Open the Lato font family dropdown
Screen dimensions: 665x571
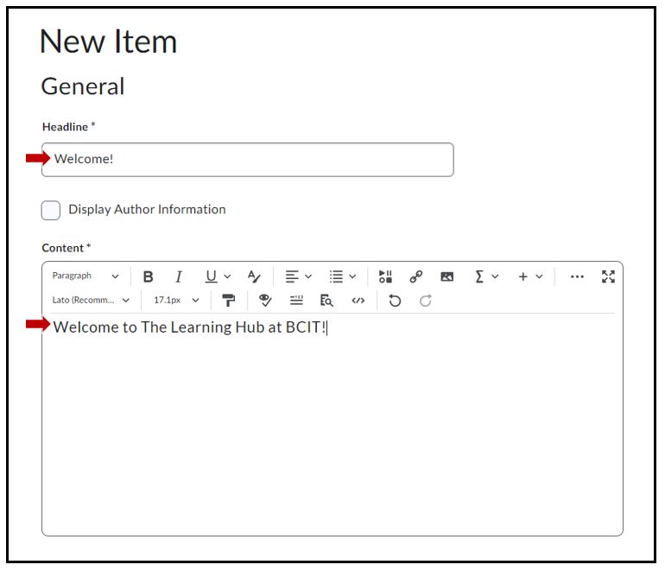91,301
